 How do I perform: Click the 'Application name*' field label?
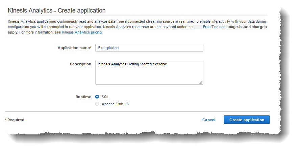(74, 48)
